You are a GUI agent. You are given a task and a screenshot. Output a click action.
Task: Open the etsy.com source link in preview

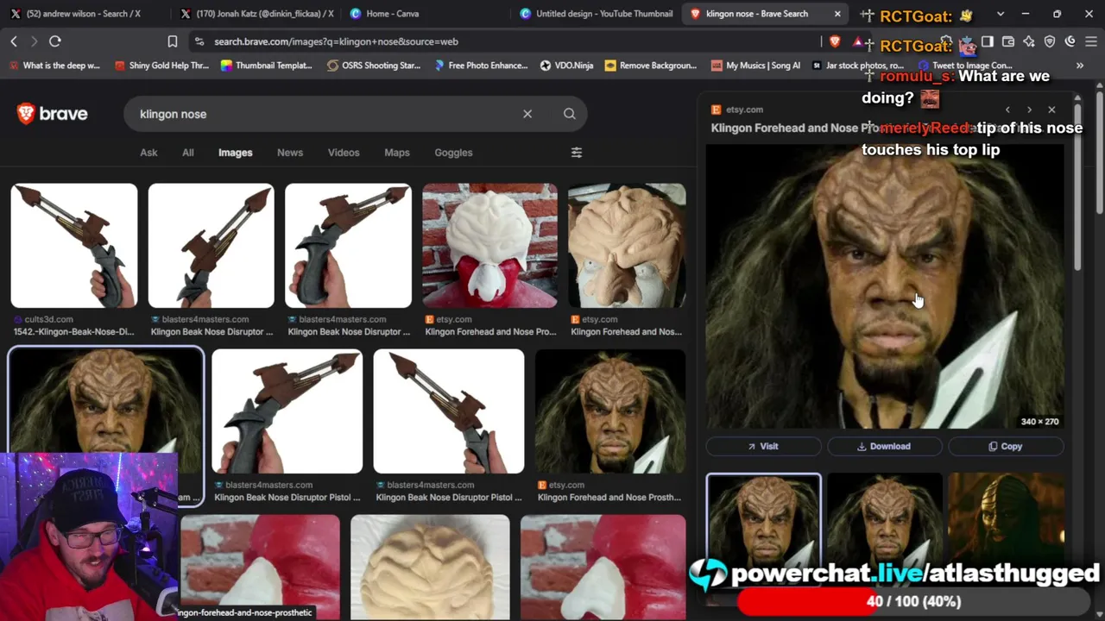pos(737,110)
